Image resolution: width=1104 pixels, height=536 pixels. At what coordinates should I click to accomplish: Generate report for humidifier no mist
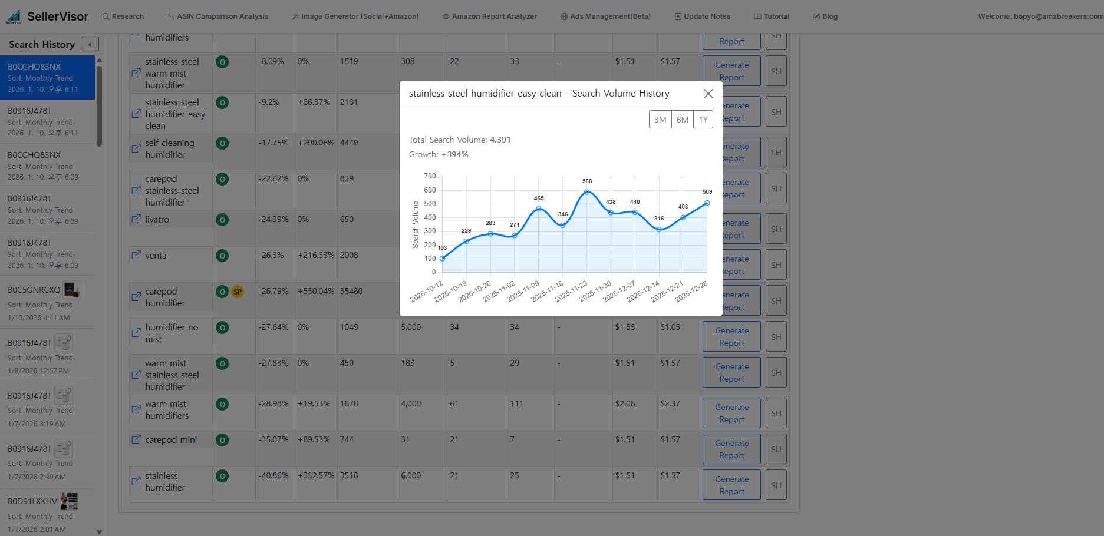tap(731, 336)
